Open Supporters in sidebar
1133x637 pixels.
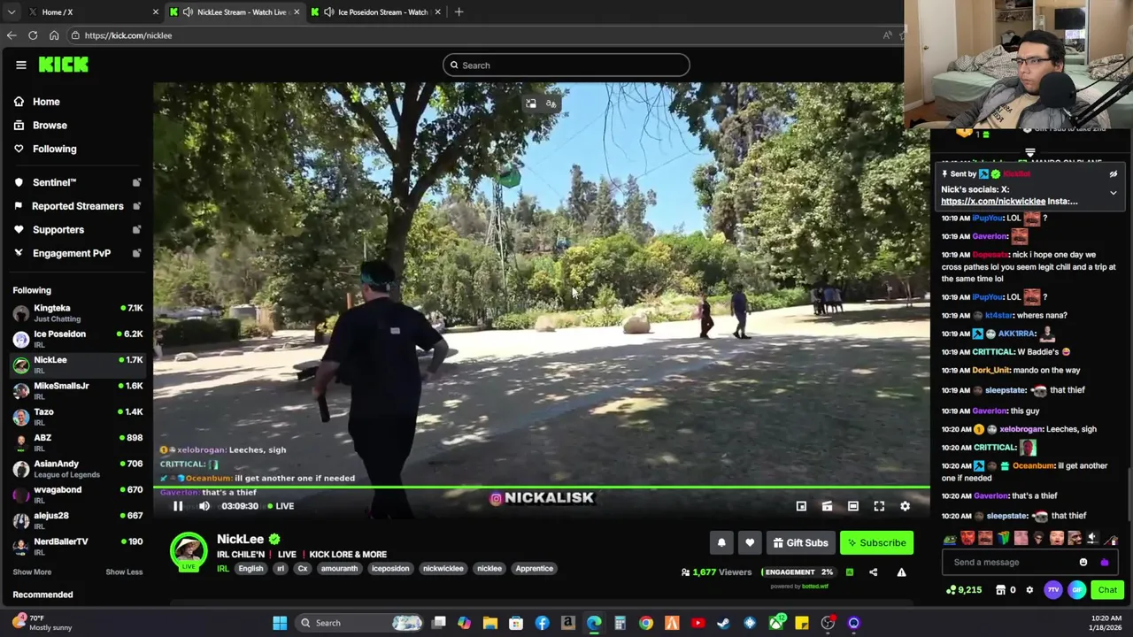[x=58, y=230]
